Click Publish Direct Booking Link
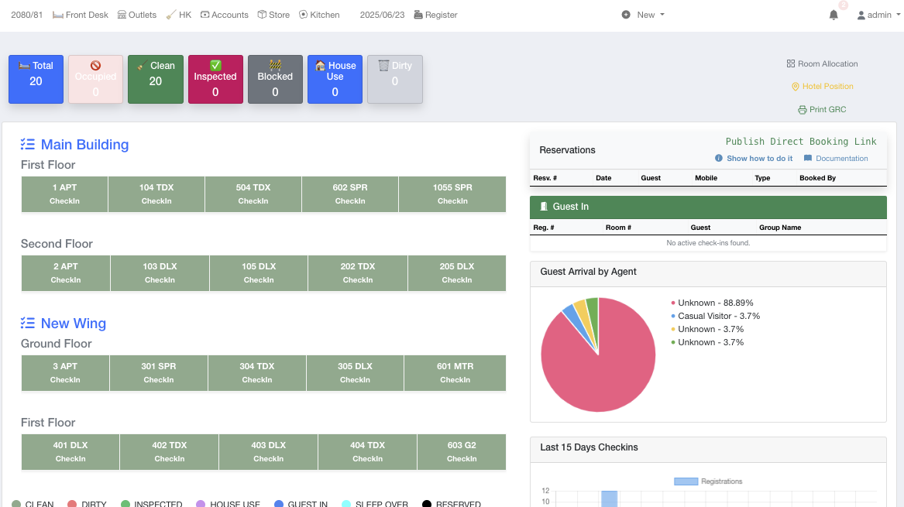Screen dimensions: 904x507 point(801,142)
